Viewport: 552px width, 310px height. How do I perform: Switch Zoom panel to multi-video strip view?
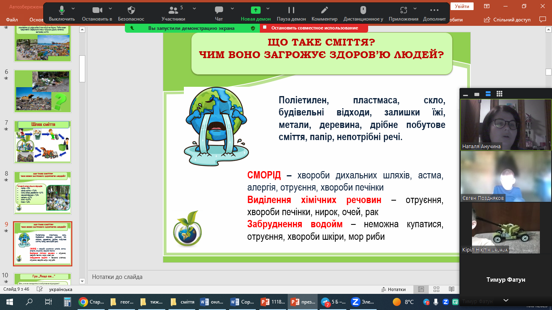[488, 94]
